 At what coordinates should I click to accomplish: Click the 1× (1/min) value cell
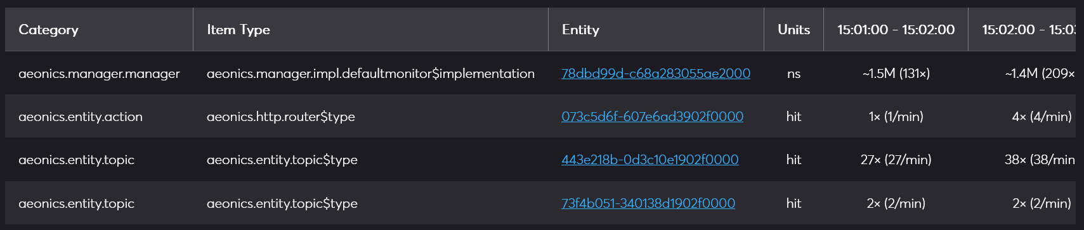pos(896,117)
